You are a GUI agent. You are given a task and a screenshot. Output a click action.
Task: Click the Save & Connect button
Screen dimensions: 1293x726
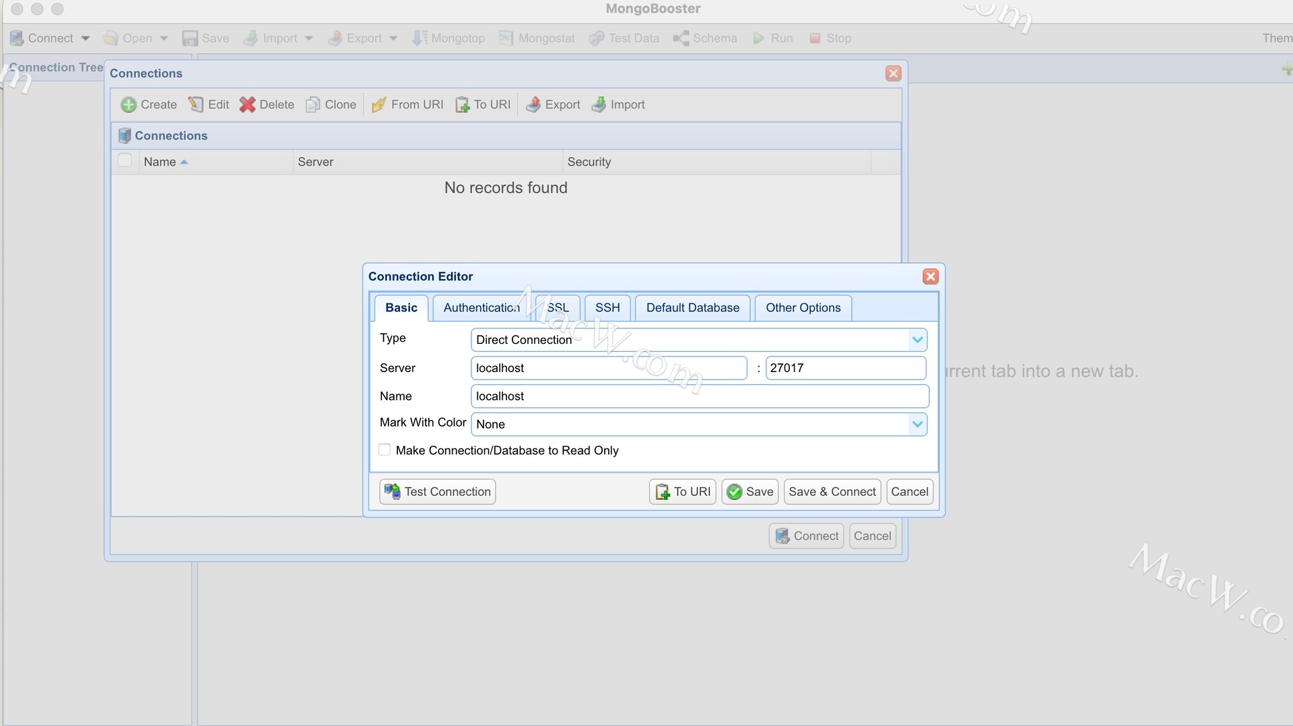(832, 492)
